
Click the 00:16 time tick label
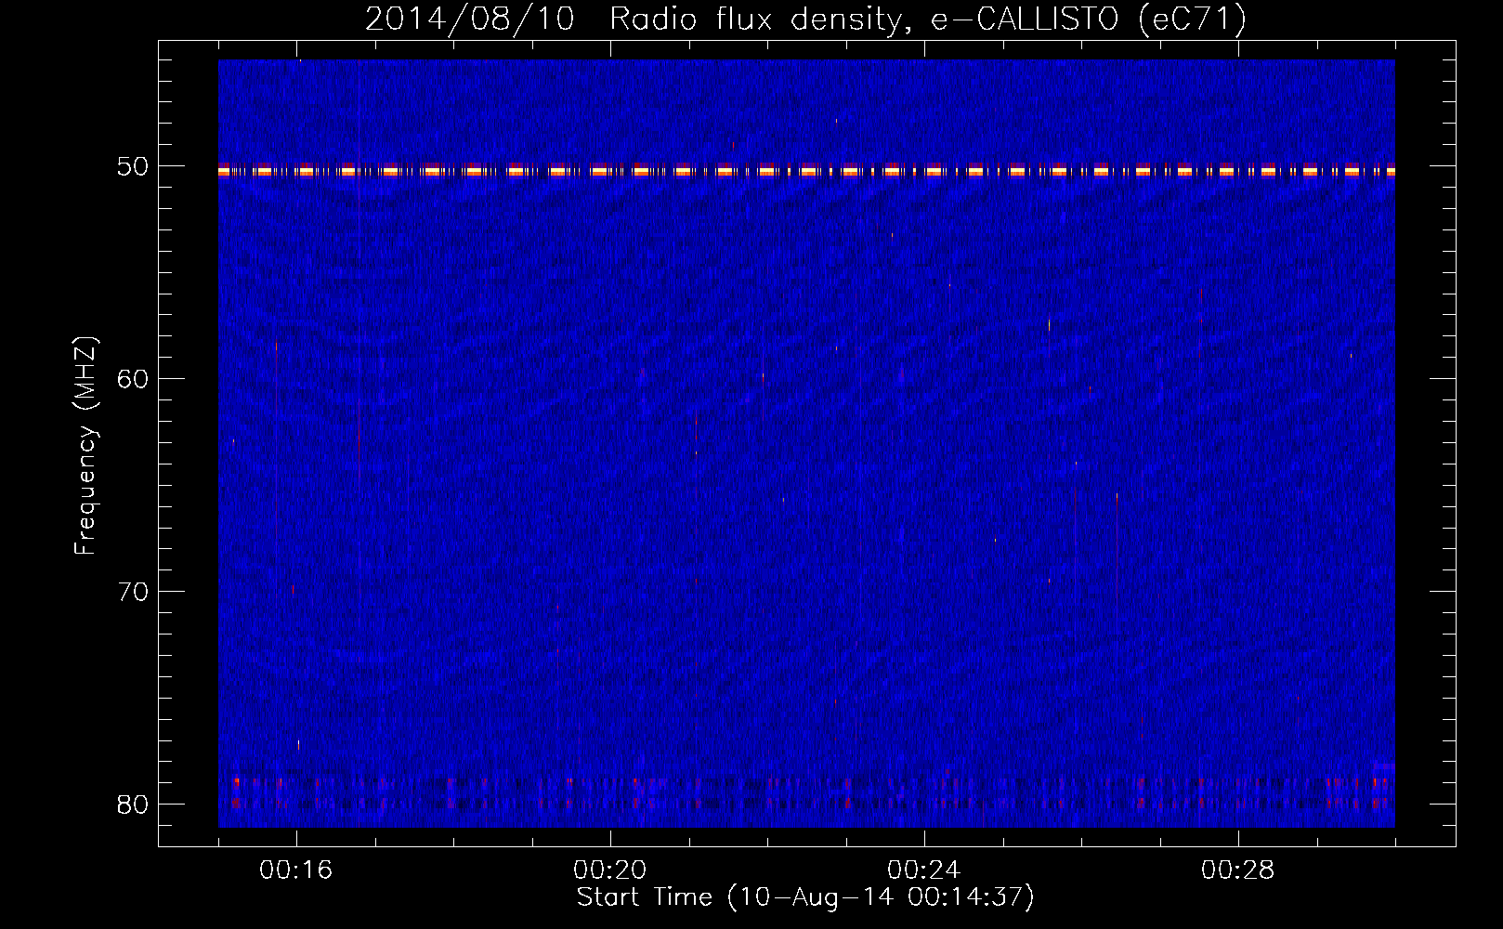296,870
